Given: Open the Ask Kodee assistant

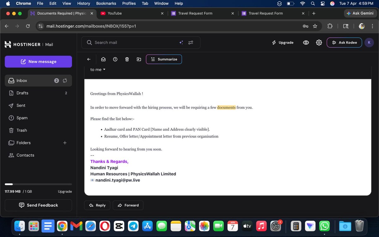Looking at the screenshot, I should click(x=344, y=42).
